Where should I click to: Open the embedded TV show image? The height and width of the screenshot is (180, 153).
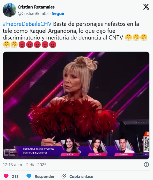click(x=76, y=105)
